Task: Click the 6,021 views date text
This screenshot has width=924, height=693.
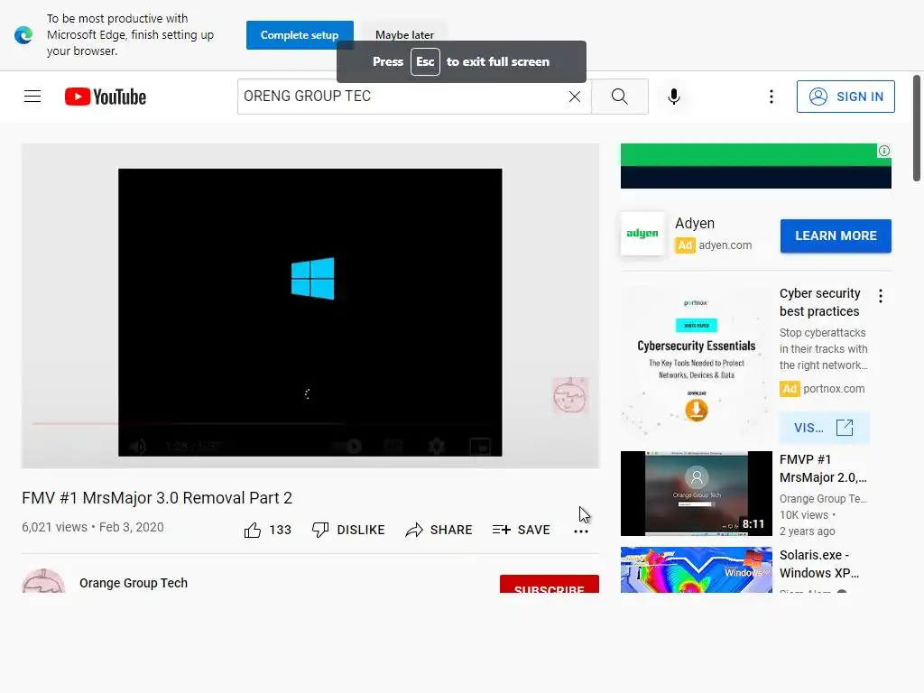Action: click(93, 527)
